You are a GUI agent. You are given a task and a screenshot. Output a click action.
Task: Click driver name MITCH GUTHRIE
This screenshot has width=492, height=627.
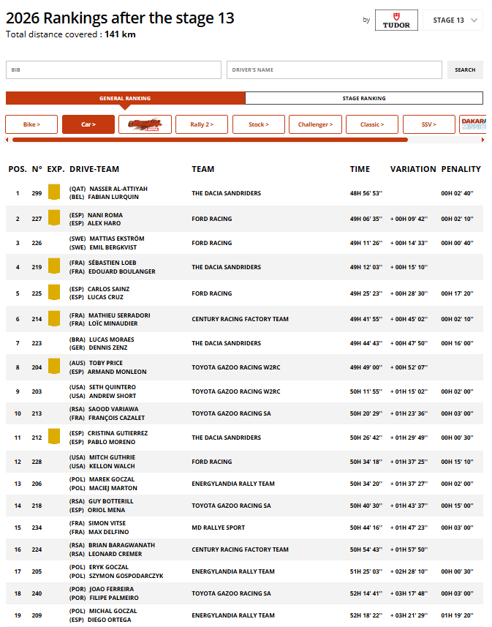113,457
